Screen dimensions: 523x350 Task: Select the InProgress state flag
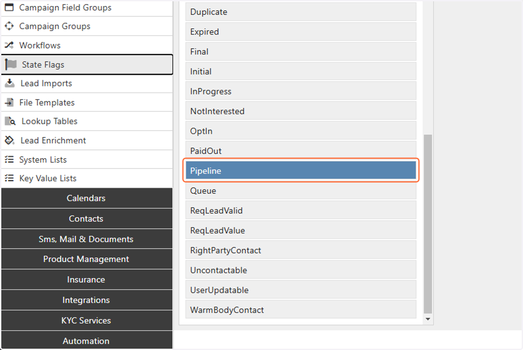pos(301,91)
